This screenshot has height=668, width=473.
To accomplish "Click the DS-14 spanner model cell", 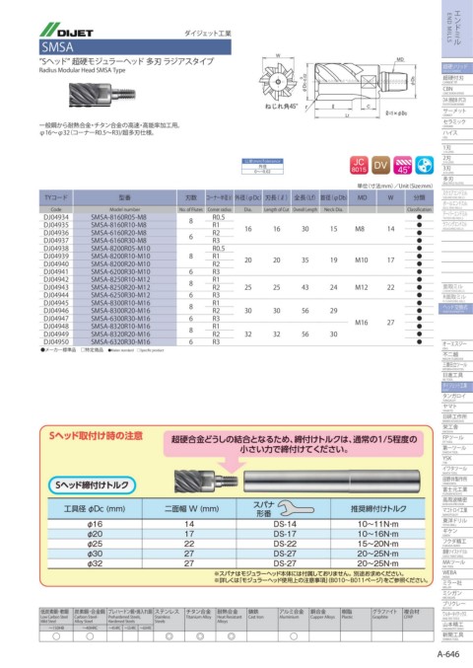I will point(285,524).
